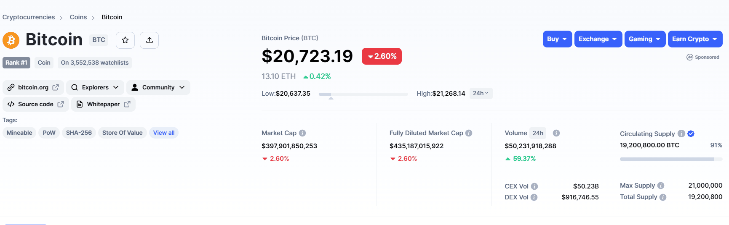Click the Total Supply info icon
The image size is (729, 225).
click(663, 197)
